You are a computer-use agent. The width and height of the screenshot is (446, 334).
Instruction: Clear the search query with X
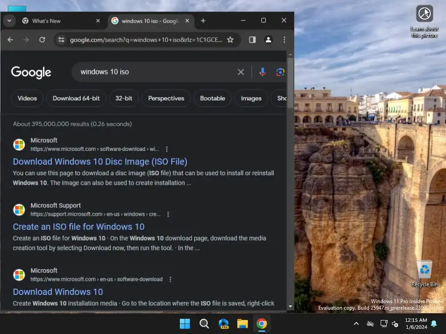(x=241, y=72)
